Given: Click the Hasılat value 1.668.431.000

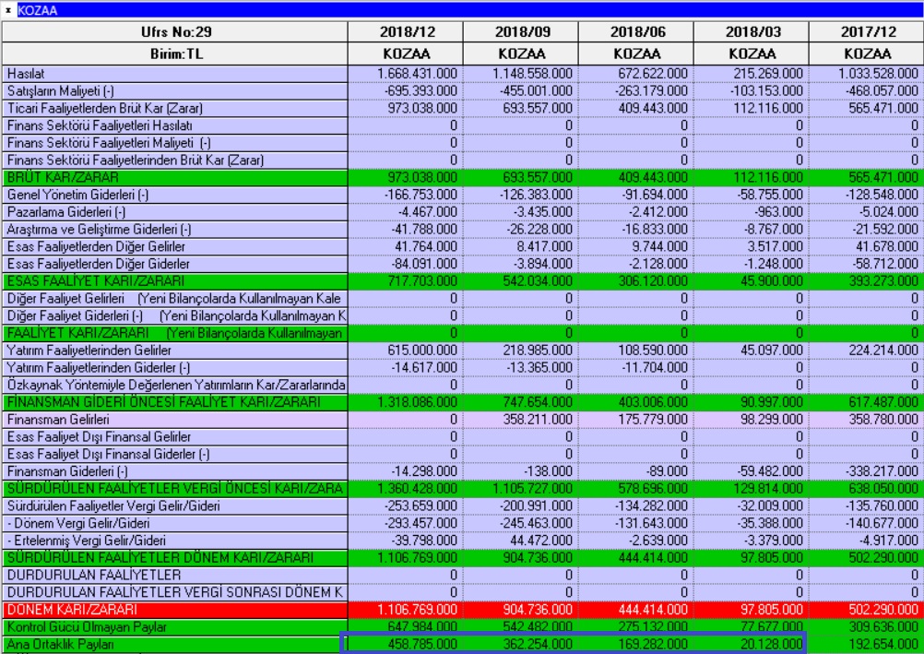Looking at the screenshot, I should [x=406, y=74].
